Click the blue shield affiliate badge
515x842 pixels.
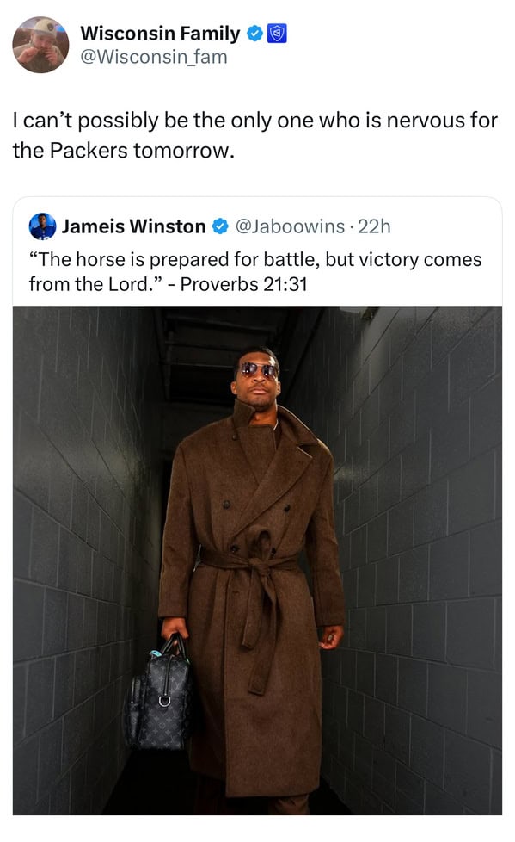tap(277, 34)
